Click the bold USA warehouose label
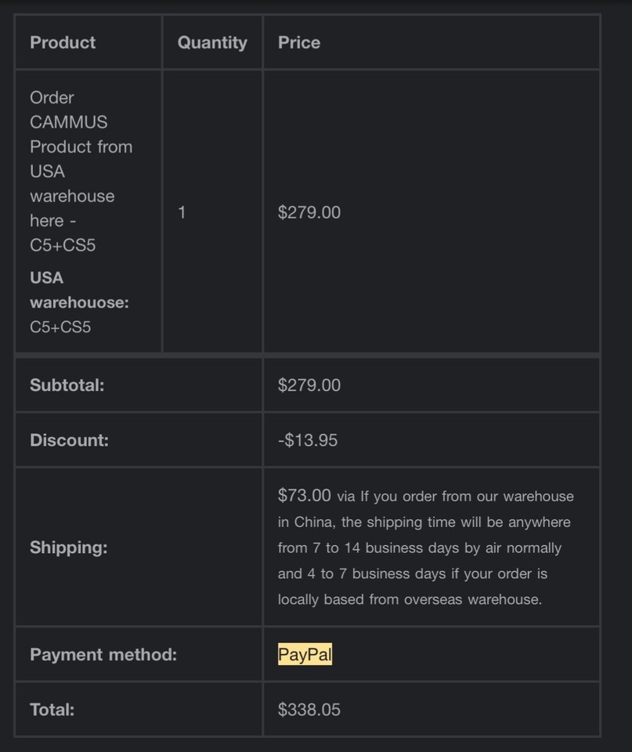This screenshot has width=632, height=752. [x=79, y=290]
